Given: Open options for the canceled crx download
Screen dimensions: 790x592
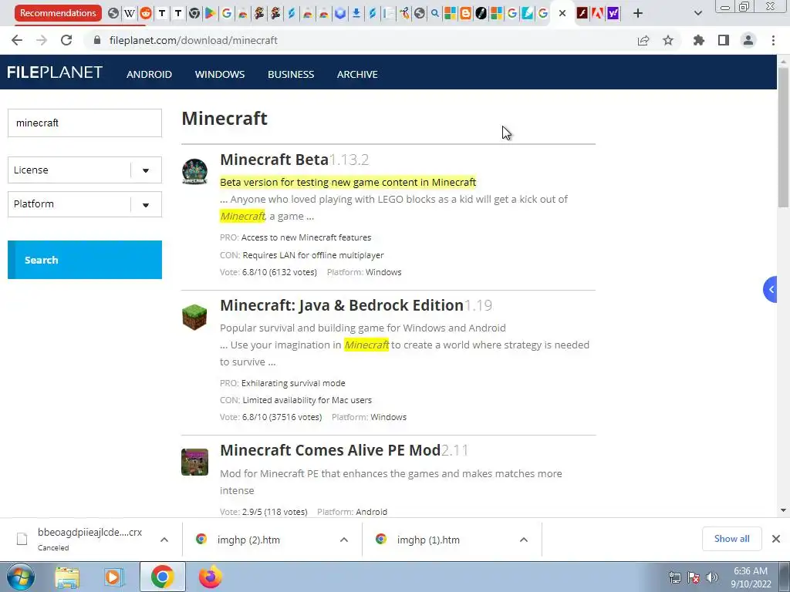Looking at the screenshot, I should [164, 540].
